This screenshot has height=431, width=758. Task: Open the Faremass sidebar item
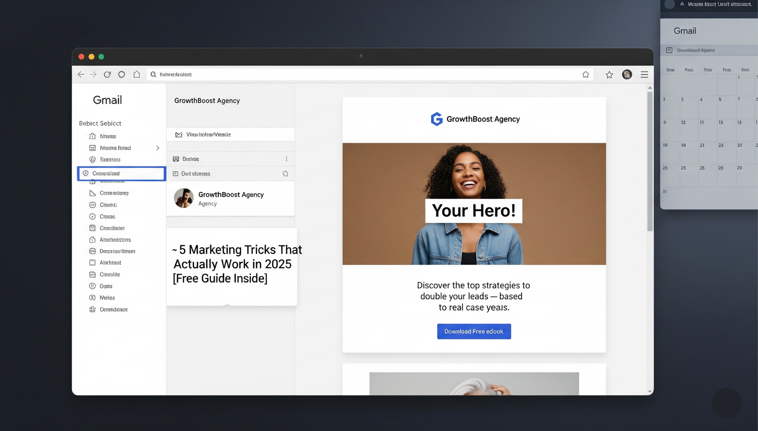pos(110,160)
